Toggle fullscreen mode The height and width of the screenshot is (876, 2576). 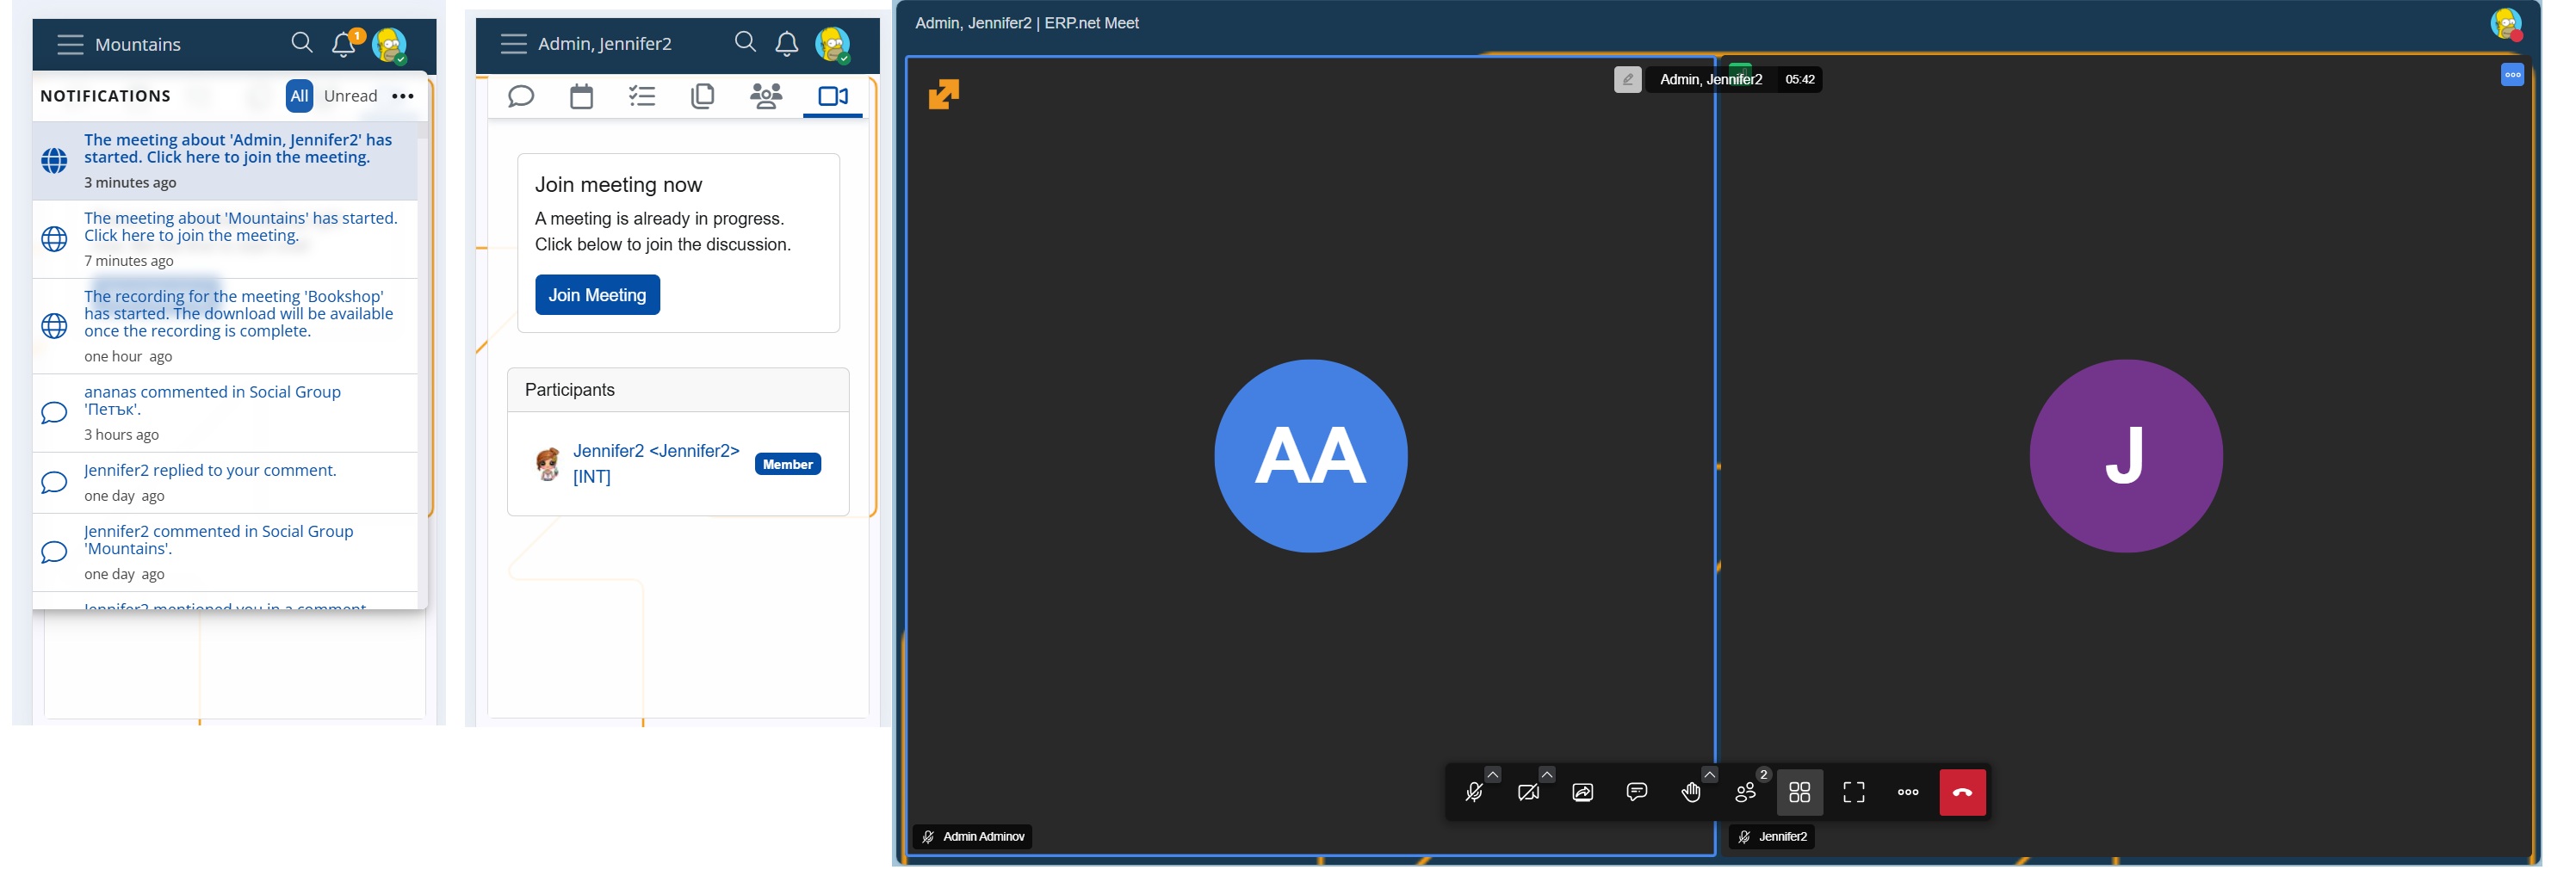1854,793
